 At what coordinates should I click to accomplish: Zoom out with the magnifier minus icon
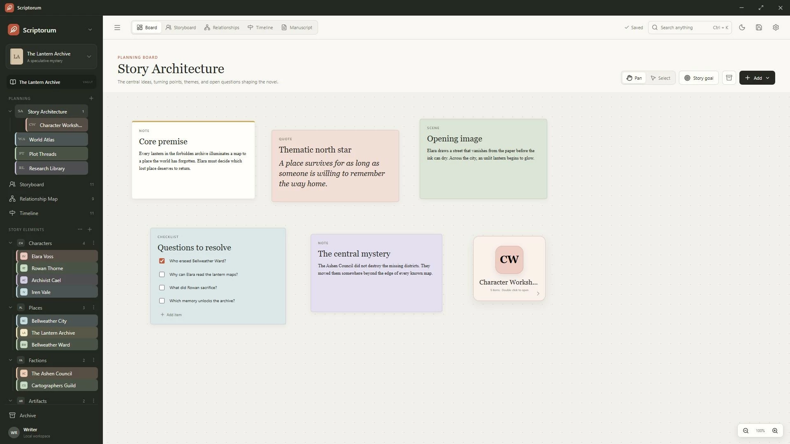(746, 431)
